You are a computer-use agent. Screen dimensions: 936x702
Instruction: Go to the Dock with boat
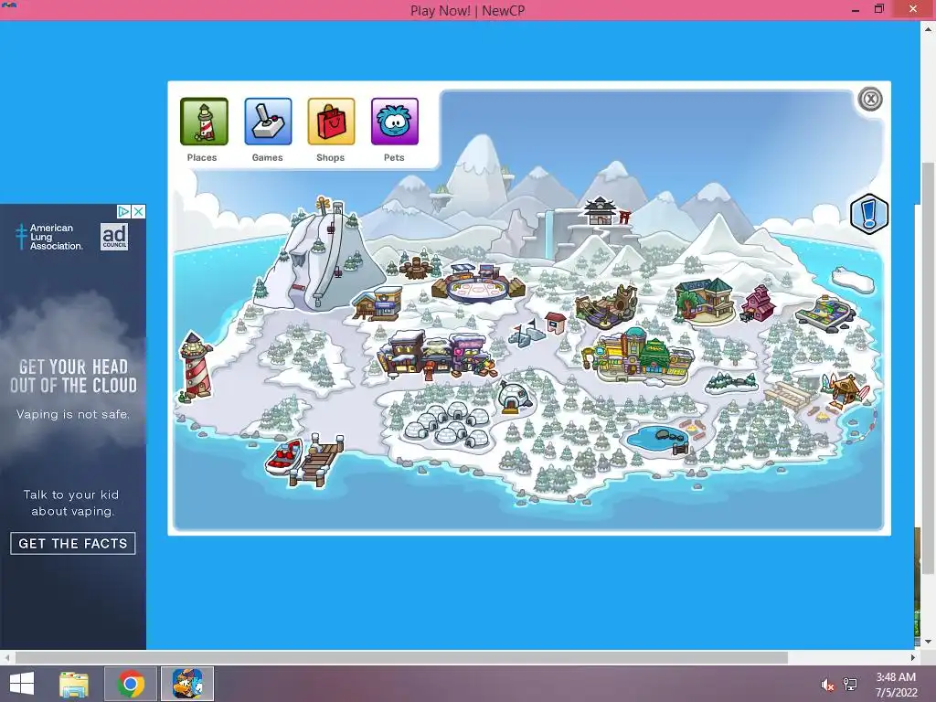pyautogui.click(x=305, y=461)
